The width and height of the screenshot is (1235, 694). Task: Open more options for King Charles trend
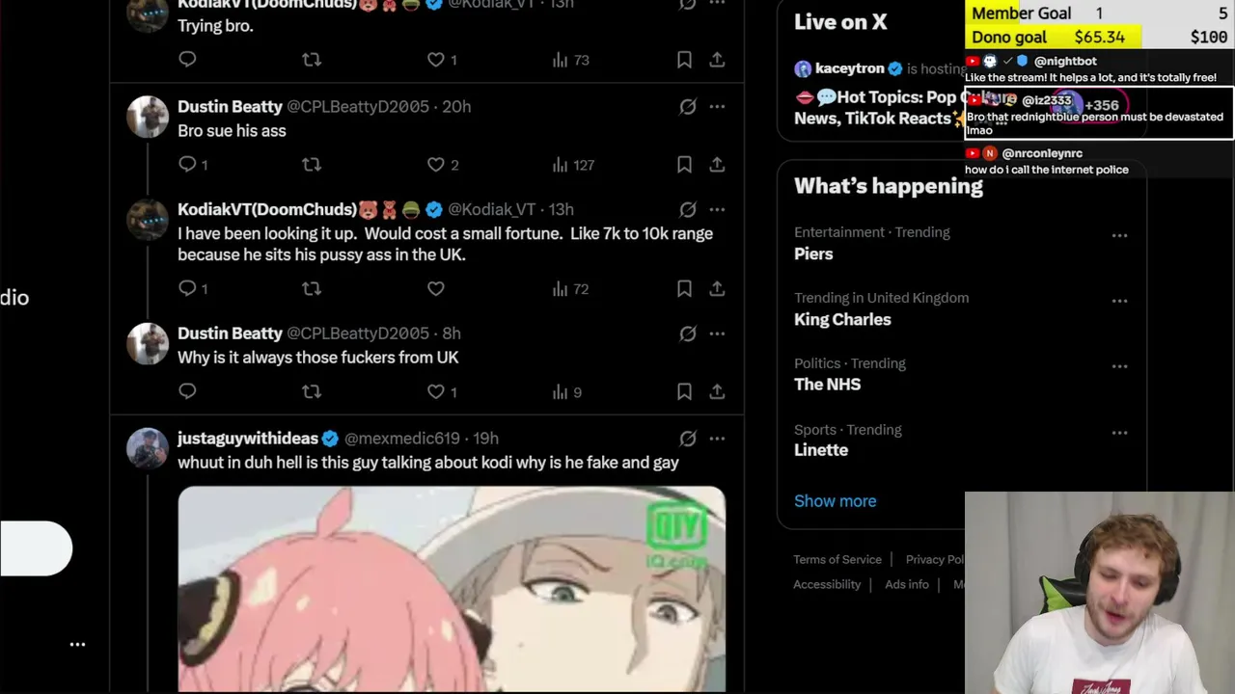(x=1119, y=301)
